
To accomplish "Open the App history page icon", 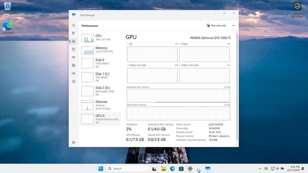I will pyautogui.click(x=74, y=50).
